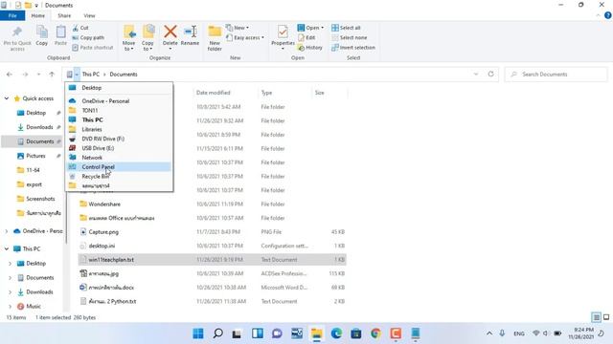Expand OneDrive node in sidebar
This screenshot has height=344, width=613.
(x=7, y=231)
